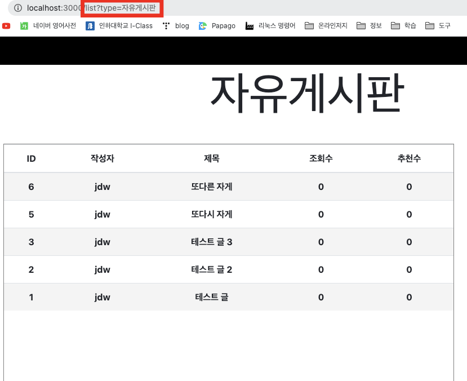Open the post titled 또다시 자게
The image size is (467, 381).
212,214
